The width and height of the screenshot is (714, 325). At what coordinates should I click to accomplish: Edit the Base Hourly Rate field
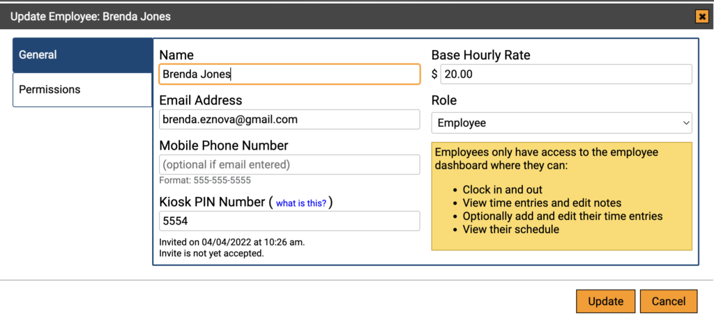coord(565,74)
